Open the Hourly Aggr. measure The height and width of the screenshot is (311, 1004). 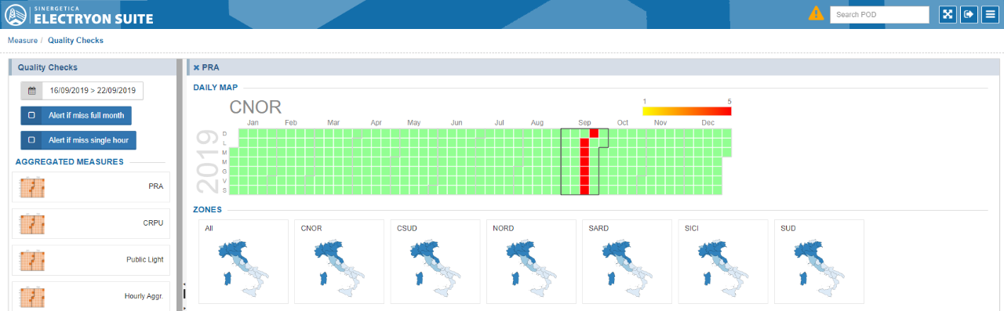(x=91, y=296)
